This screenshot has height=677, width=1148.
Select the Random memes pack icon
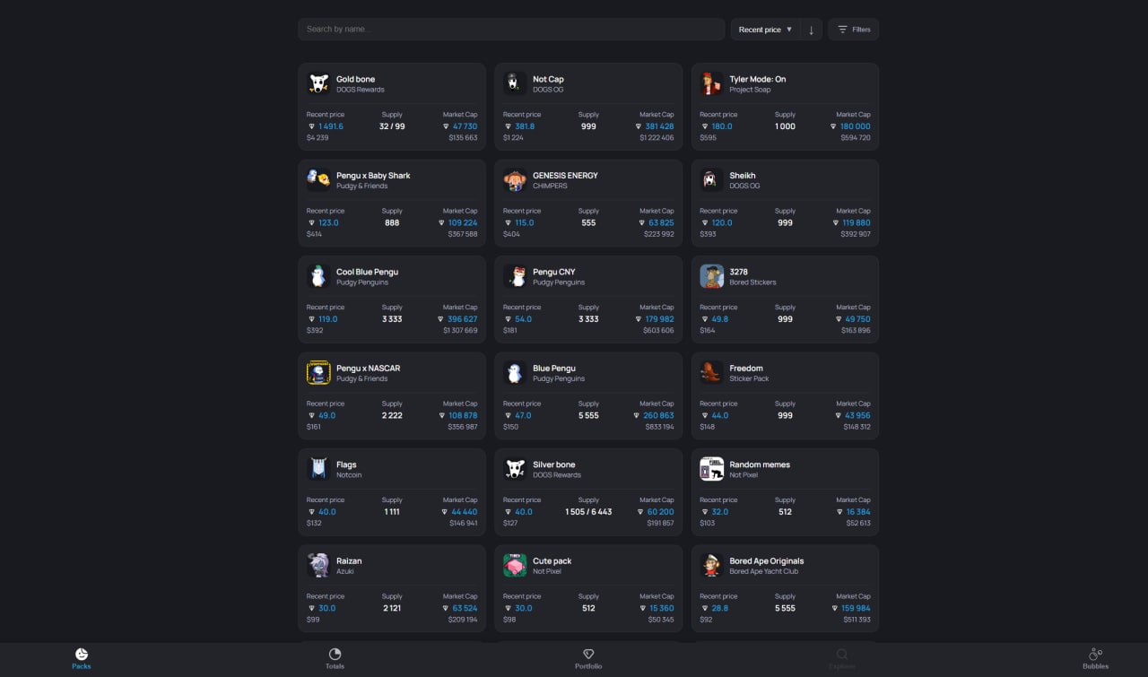pyautogui.click(x=711, y=469)
